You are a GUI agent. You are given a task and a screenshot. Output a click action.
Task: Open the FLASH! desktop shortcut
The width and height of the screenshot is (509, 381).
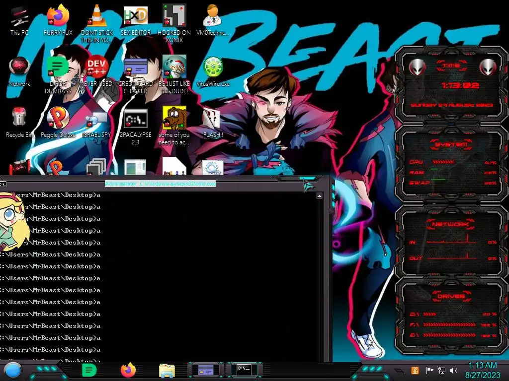(x=213, y=123)
